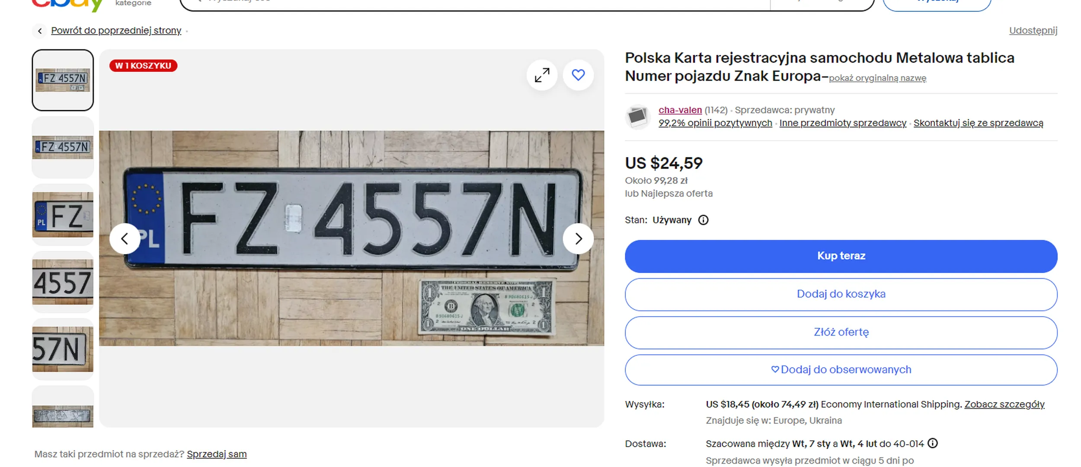Show the previous listing photo
The height and width of the screenshot is (467, 1081).
pyautogui.click(x=125, y=238)
